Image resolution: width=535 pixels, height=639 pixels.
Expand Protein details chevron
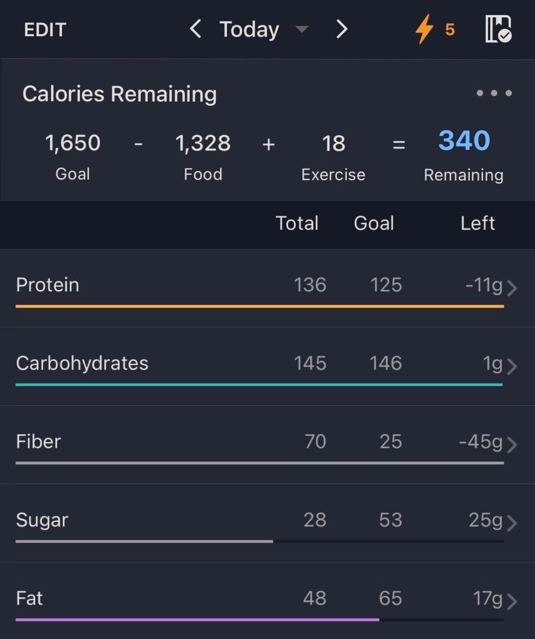point(512,288)
